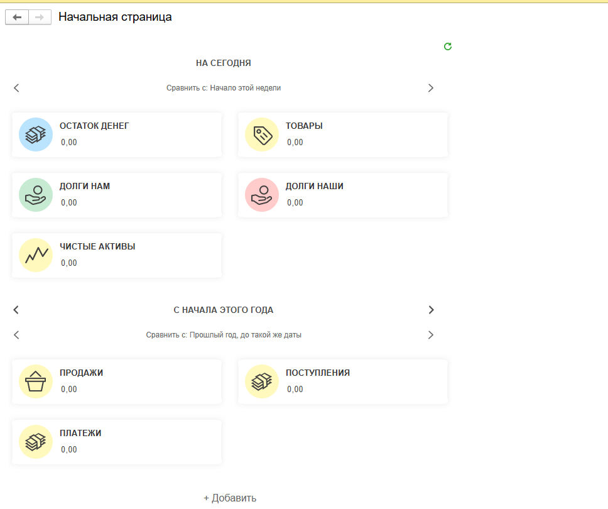Open the Продажи indicator title

(81, 373)
